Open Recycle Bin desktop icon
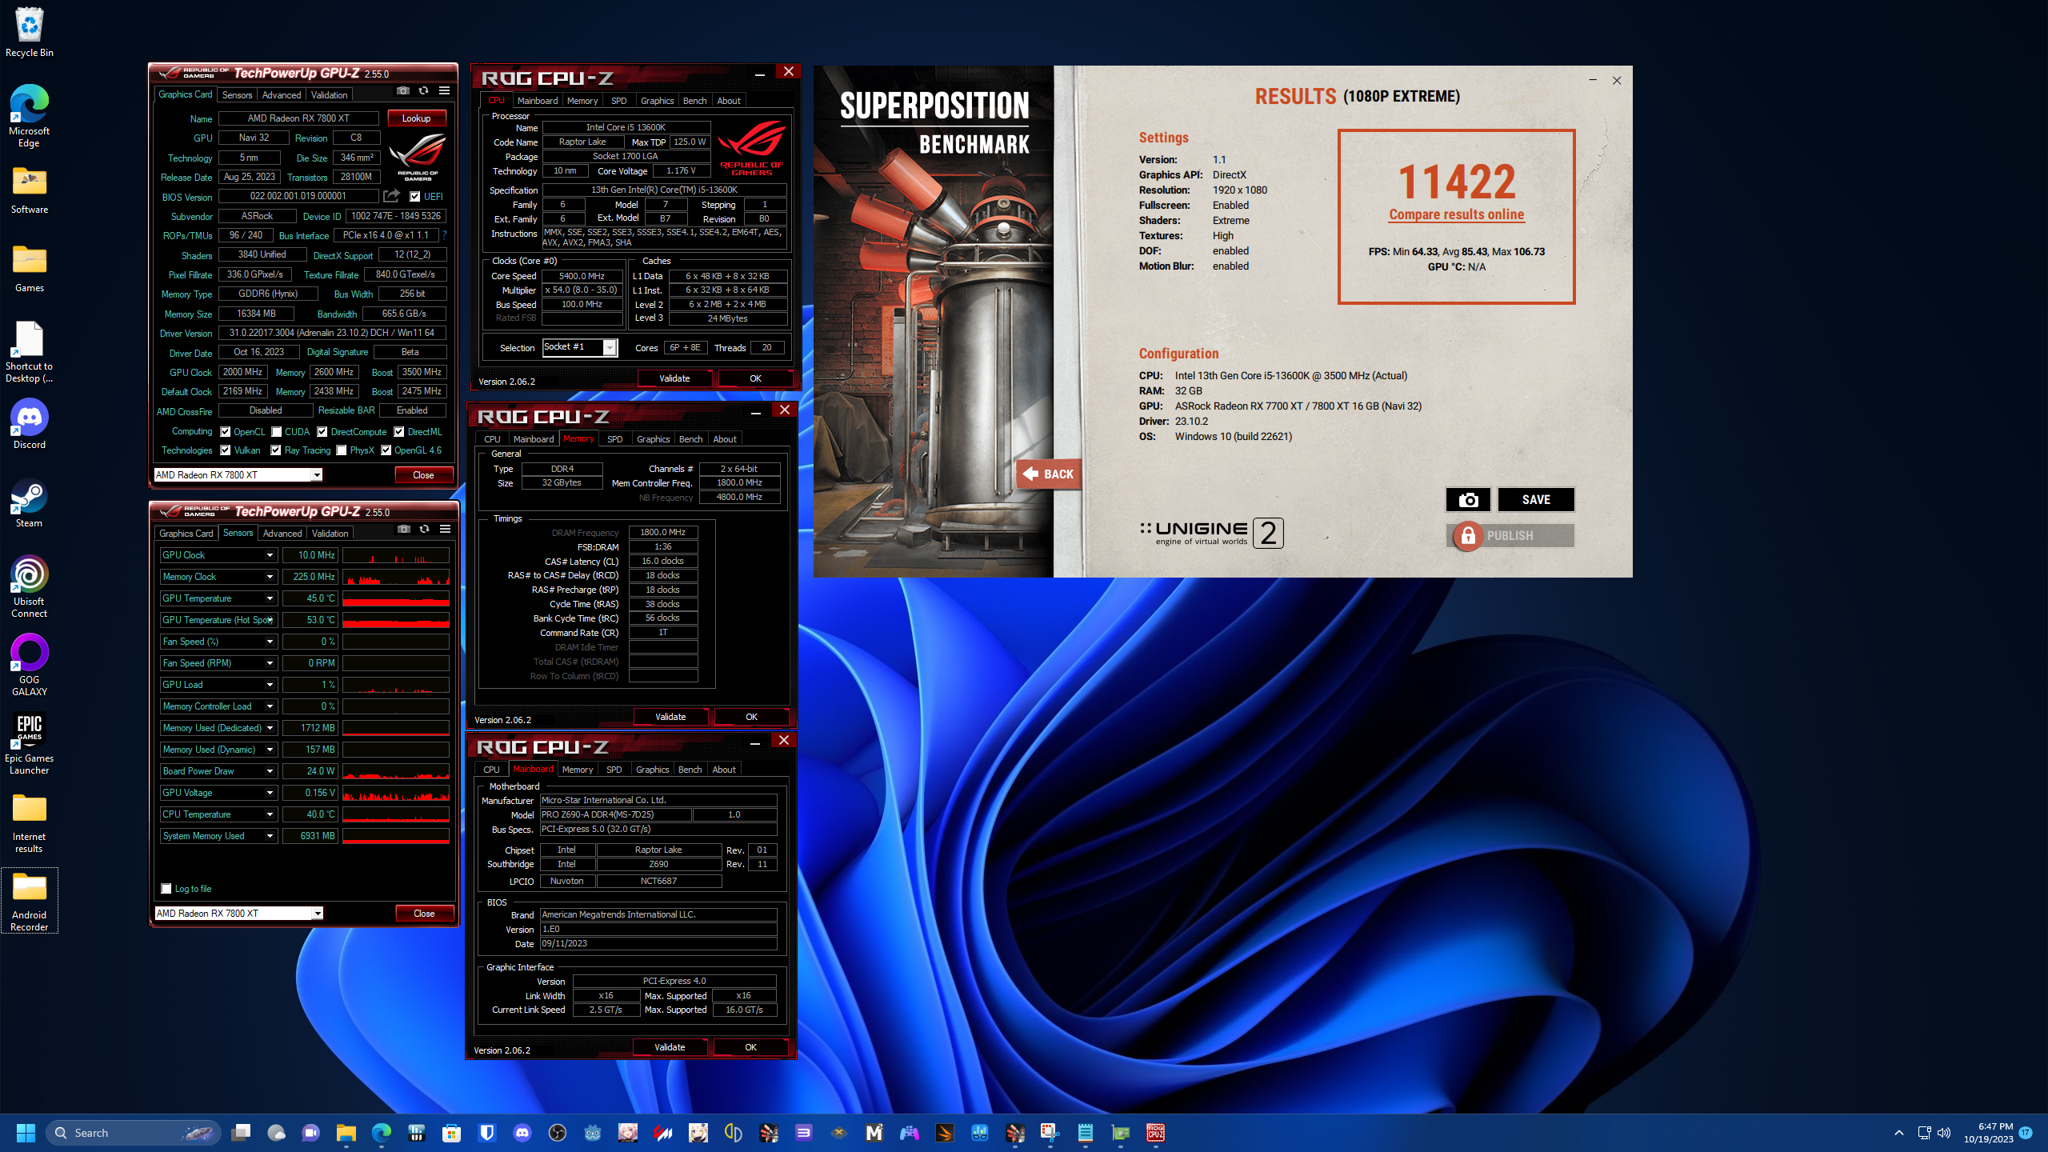 click(x=30, y=32)
